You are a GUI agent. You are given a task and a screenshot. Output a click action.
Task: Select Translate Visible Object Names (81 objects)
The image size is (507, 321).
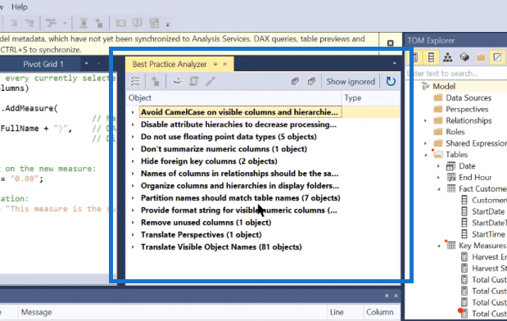(x=221, y=247)
